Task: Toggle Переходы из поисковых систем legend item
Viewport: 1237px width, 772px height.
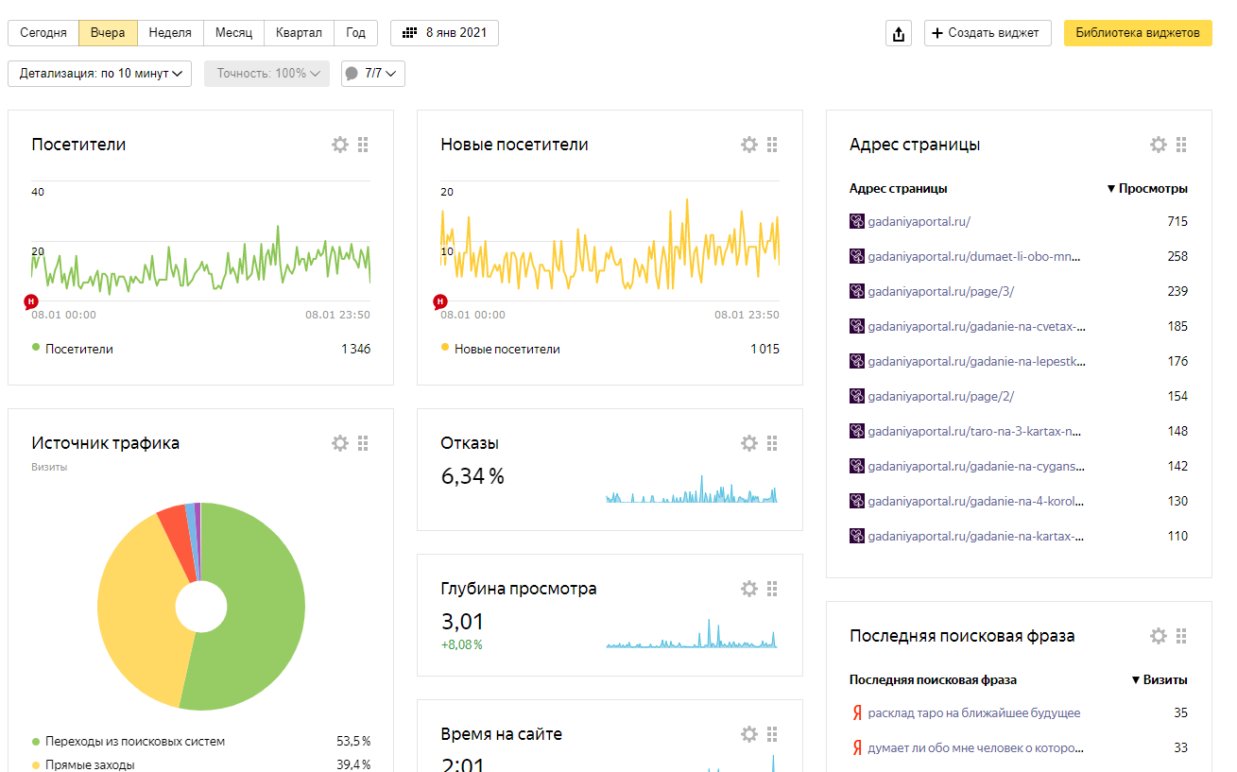Action: point(129,741)
